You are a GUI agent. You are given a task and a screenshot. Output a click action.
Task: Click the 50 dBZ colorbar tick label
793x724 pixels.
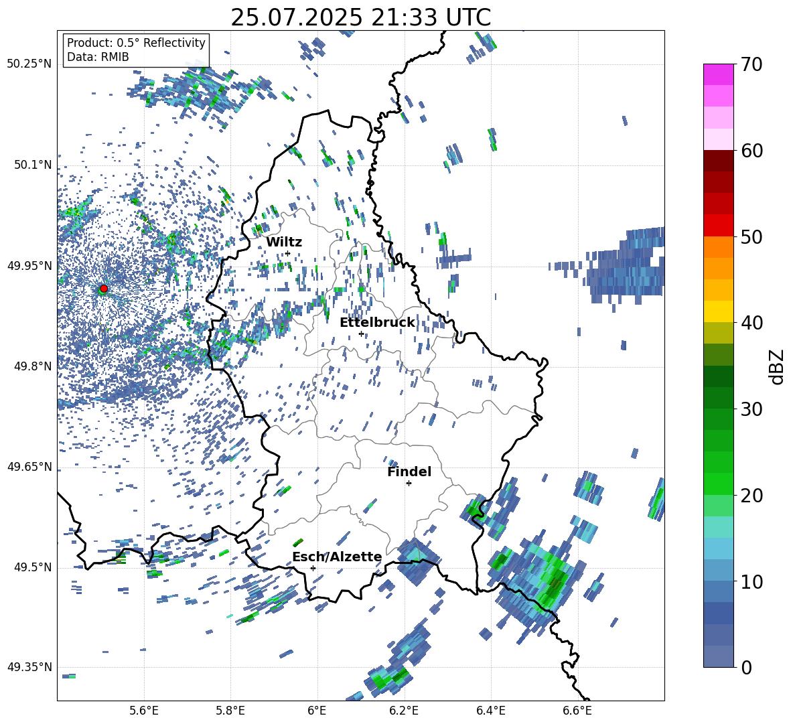point(751,236)
